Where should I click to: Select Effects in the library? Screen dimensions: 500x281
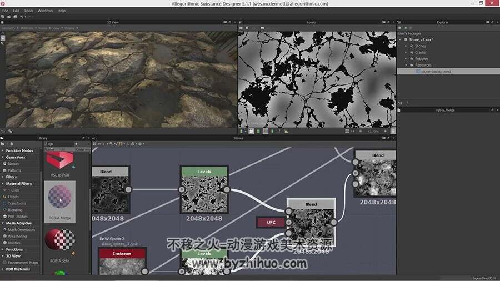(x=13, y=197)
